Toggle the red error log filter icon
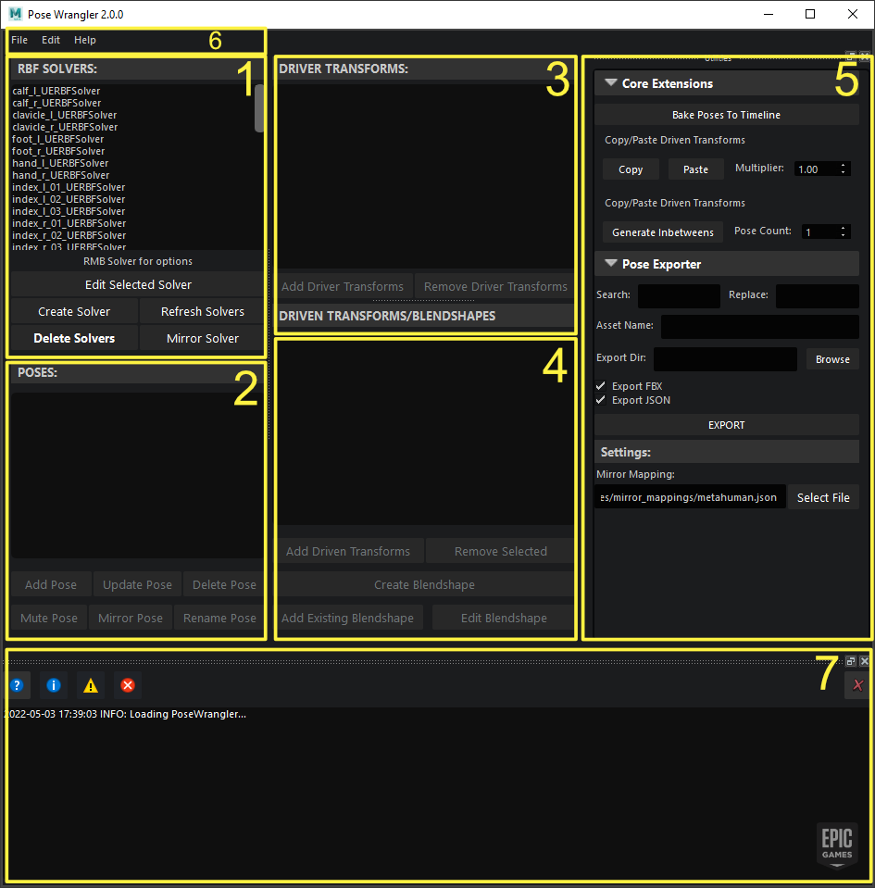This screenshot has width=875, height=888. (128, 685)
